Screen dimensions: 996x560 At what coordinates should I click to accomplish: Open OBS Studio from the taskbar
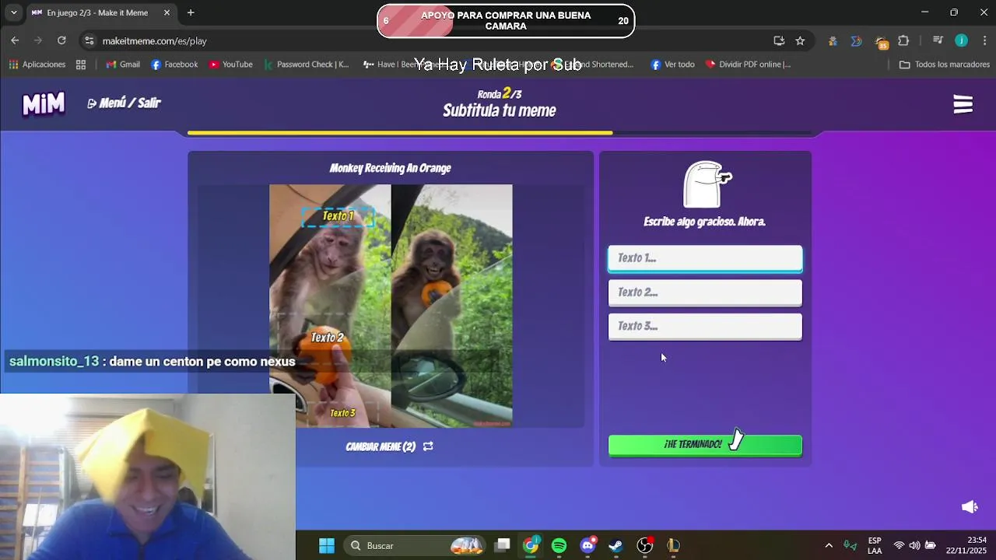[644, 545]
